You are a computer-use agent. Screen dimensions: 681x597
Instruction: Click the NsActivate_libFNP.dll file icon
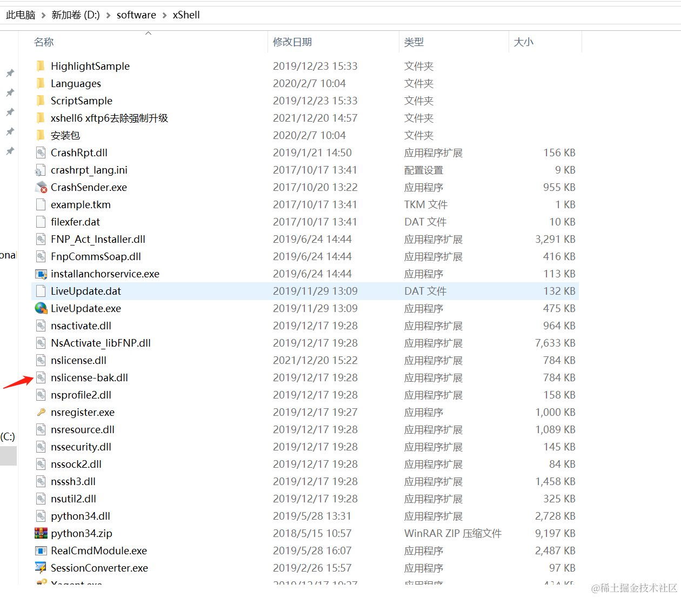pos(41,343)
